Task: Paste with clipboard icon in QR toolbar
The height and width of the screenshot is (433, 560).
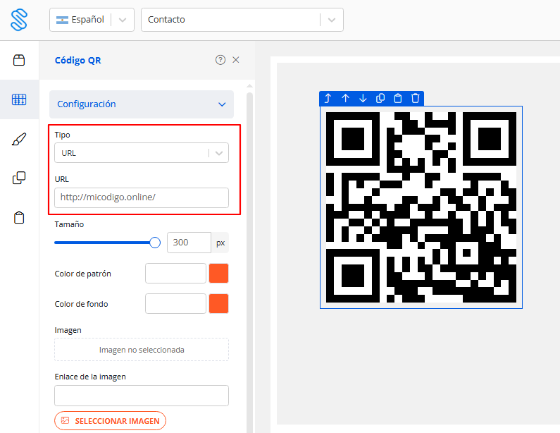Action: coord(398,98)
